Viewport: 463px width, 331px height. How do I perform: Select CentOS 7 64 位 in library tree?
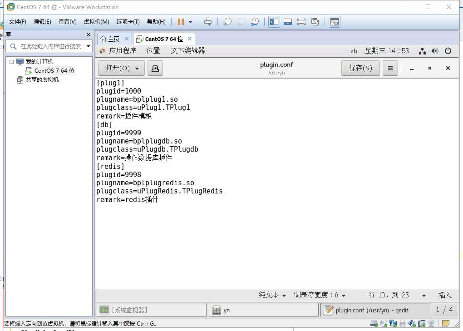54,70
